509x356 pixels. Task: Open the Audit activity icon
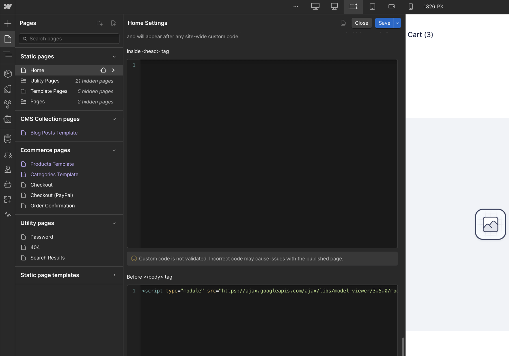click(8, 215)
